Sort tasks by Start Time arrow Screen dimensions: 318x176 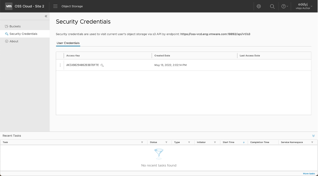(243, 142)
